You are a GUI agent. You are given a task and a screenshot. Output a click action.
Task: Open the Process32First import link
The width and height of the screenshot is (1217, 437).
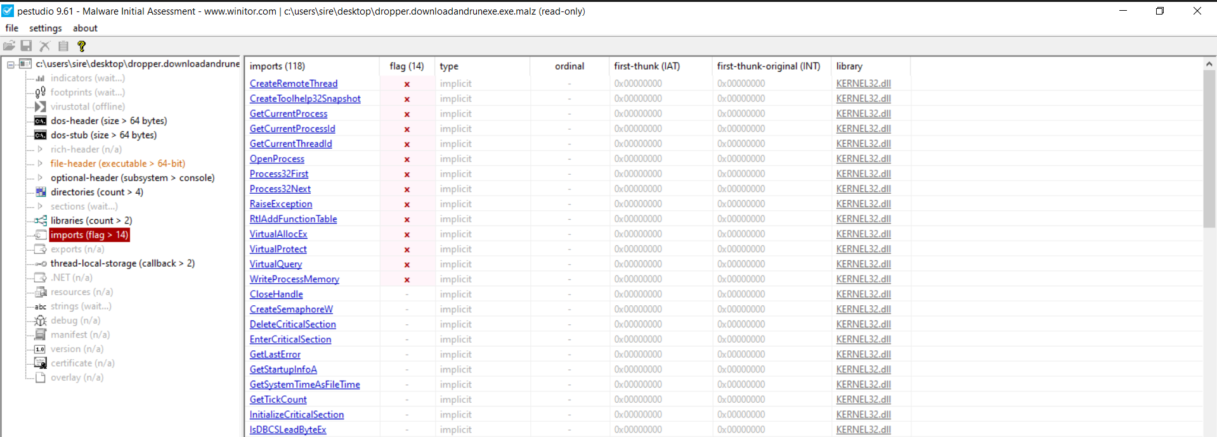click(279, 174)
